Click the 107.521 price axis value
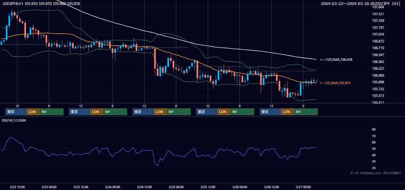The image size is (405, 190). pyautogui.click(x=378, y=14)
